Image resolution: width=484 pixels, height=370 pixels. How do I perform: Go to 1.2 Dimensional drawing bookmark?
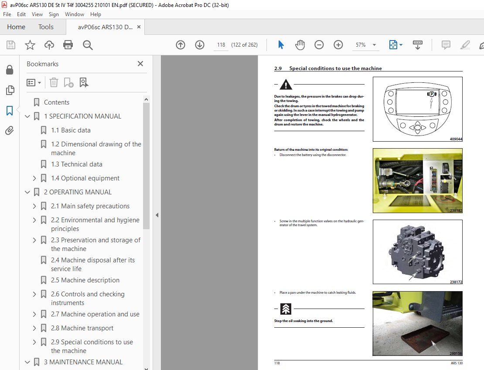96,149
